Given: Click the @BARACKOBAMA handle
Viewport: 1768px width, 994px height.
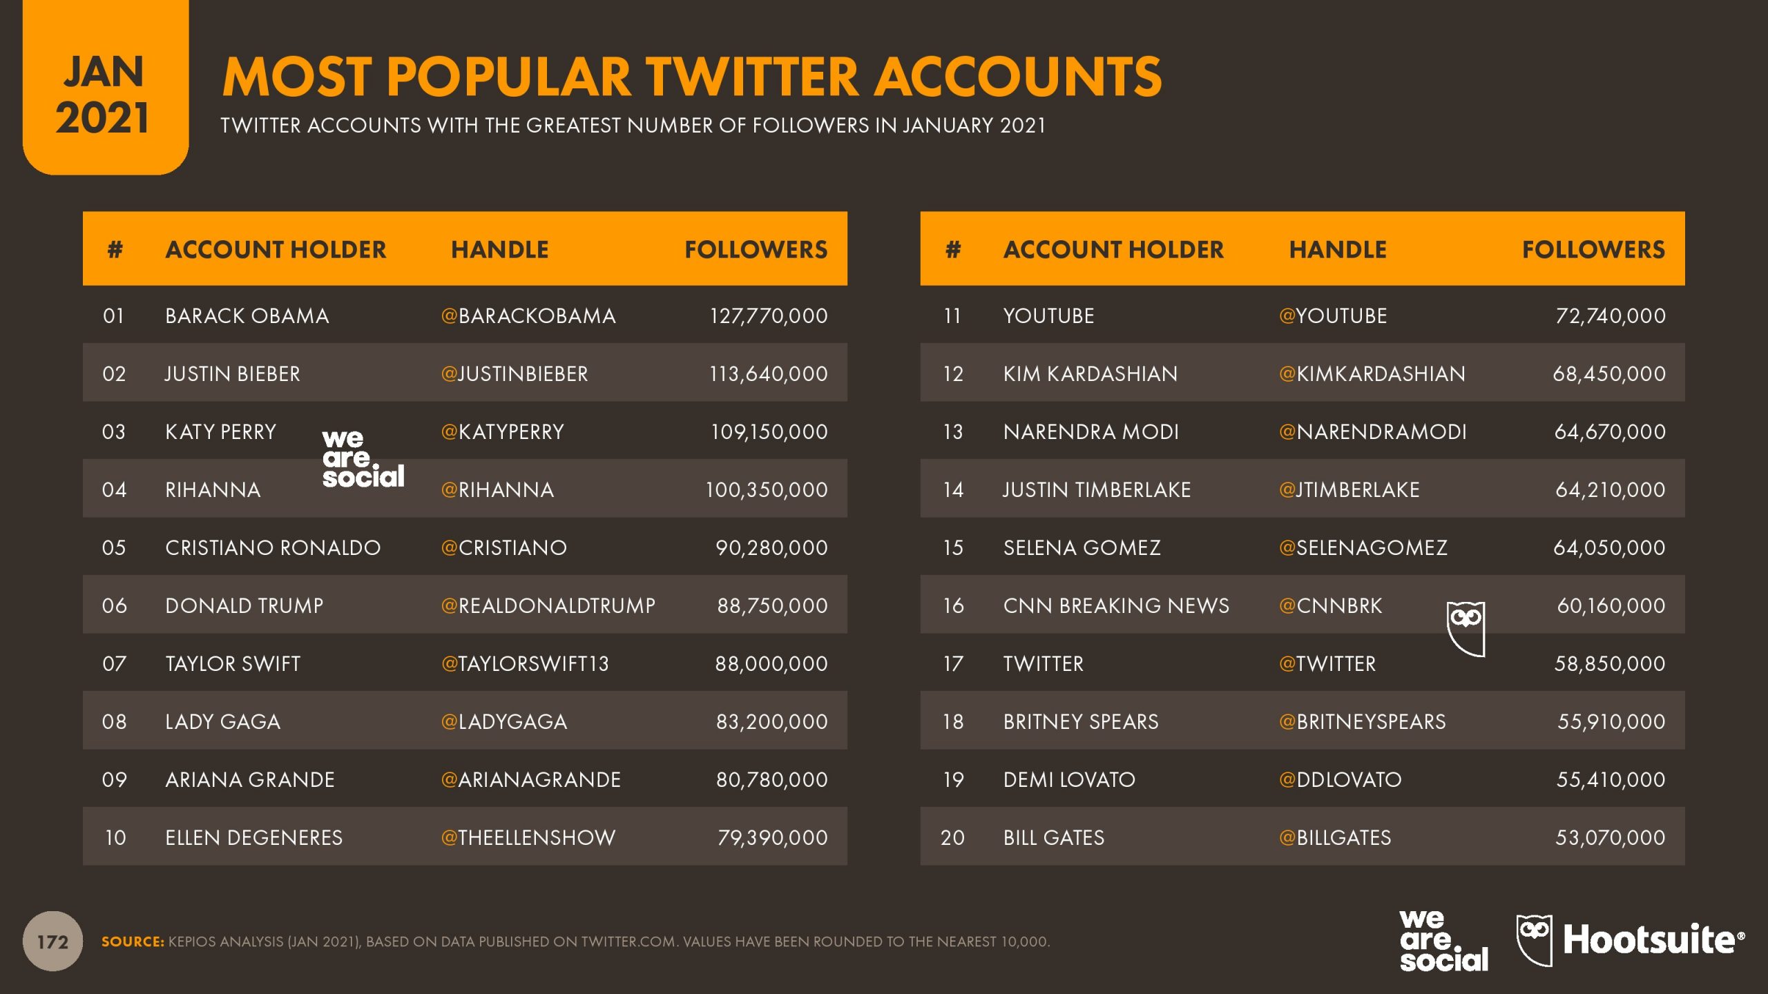Looking at the screenshot, I should [x=528, y=315].
